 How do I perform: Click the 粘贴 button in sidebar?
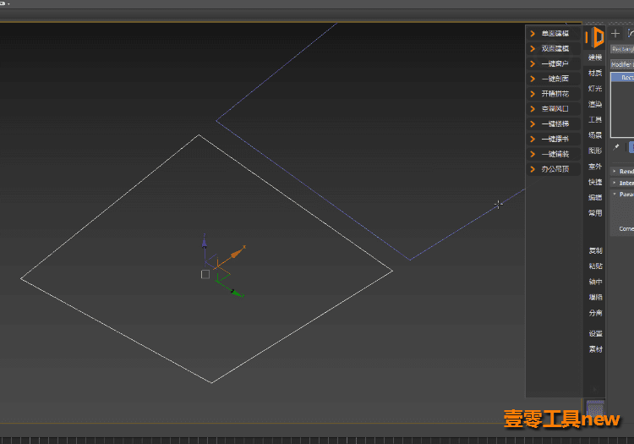(x=595, y=266)
